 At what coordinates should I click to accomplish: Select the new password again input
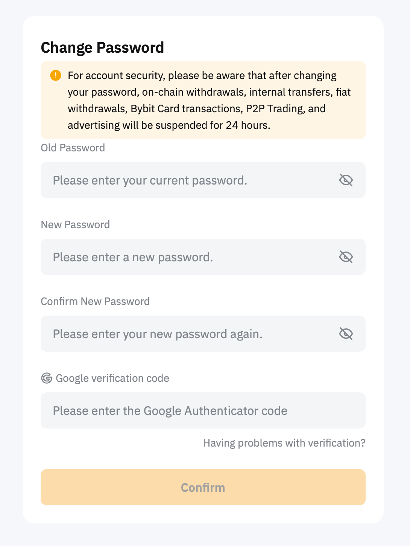tap(188, 334)
